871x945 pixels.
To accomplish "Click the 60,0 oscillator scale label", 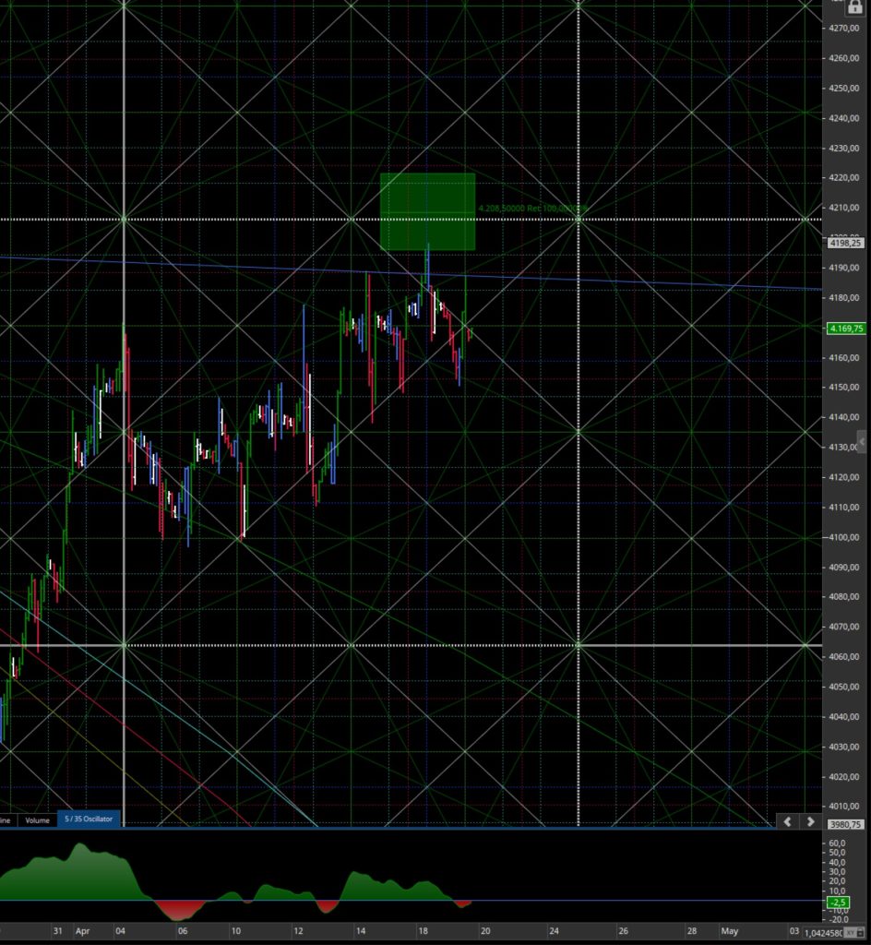I will click(837, 843).
